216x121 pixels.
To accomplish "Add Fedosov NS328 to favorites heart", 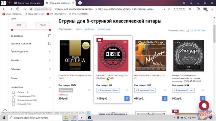I will (x=165, y=90).
